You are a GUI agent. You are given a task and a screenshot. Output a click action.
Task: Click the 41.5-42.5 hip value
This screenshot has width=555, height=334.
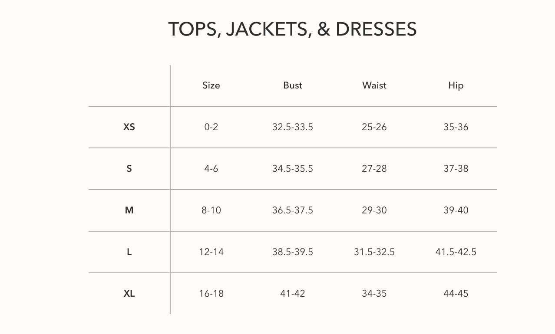[456, 252]
